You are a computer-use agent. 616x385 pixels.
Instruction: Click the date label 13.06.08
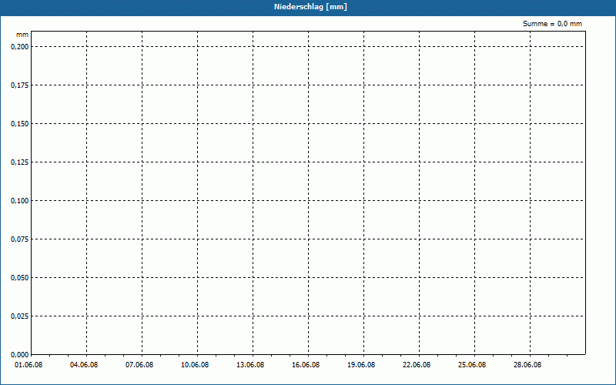(250, 365)
